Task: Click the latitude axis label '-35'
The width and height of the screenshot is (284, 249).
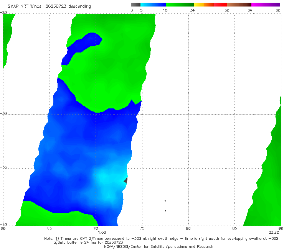Action: click(3, 167)
